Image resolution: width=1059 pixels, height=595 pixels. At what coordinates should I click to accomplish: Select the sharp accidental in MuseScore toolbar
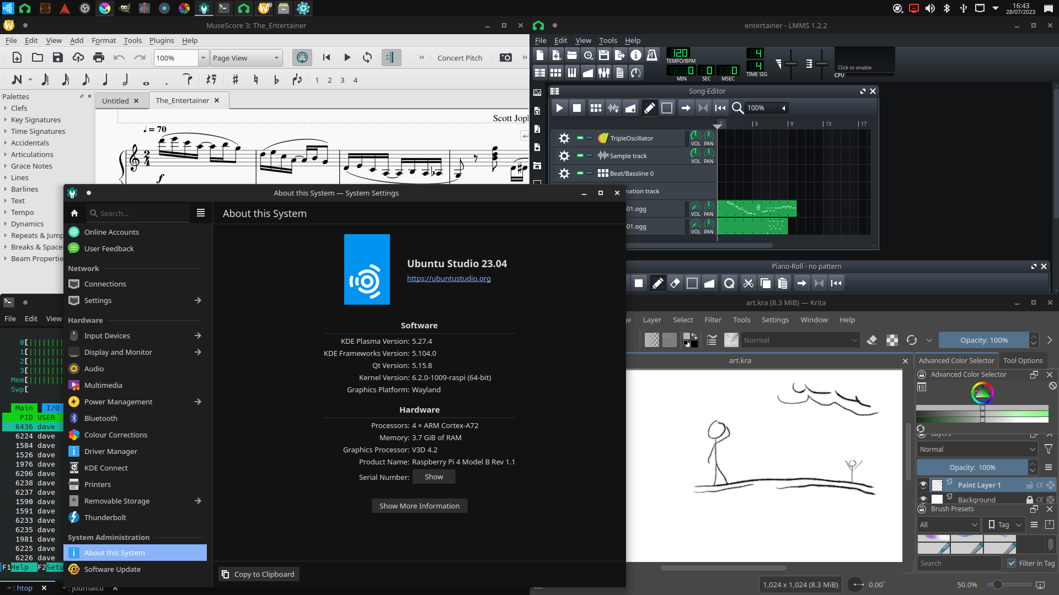pyautogui.click(x=236, y=80)
